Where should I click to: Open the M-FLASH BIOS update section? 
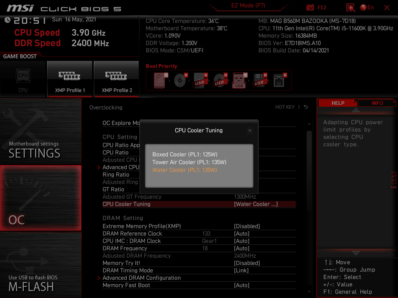[x=40, y=264]
